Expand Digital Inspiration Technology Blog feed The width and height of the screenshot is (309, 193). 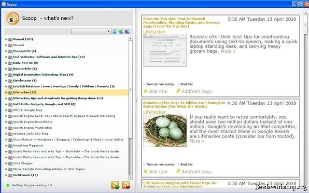pos(6,75)
